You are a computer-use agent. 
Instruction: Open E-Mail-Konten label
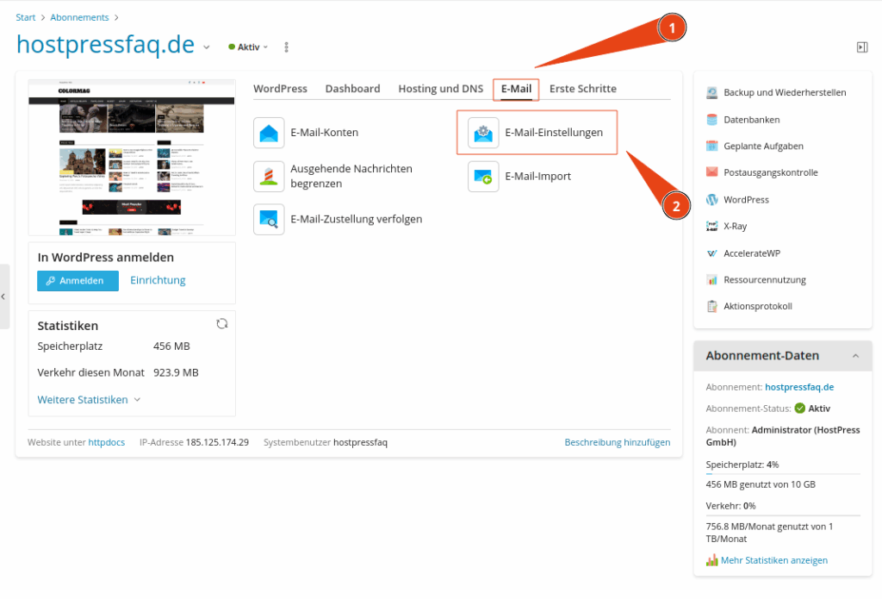coord(324,133)
